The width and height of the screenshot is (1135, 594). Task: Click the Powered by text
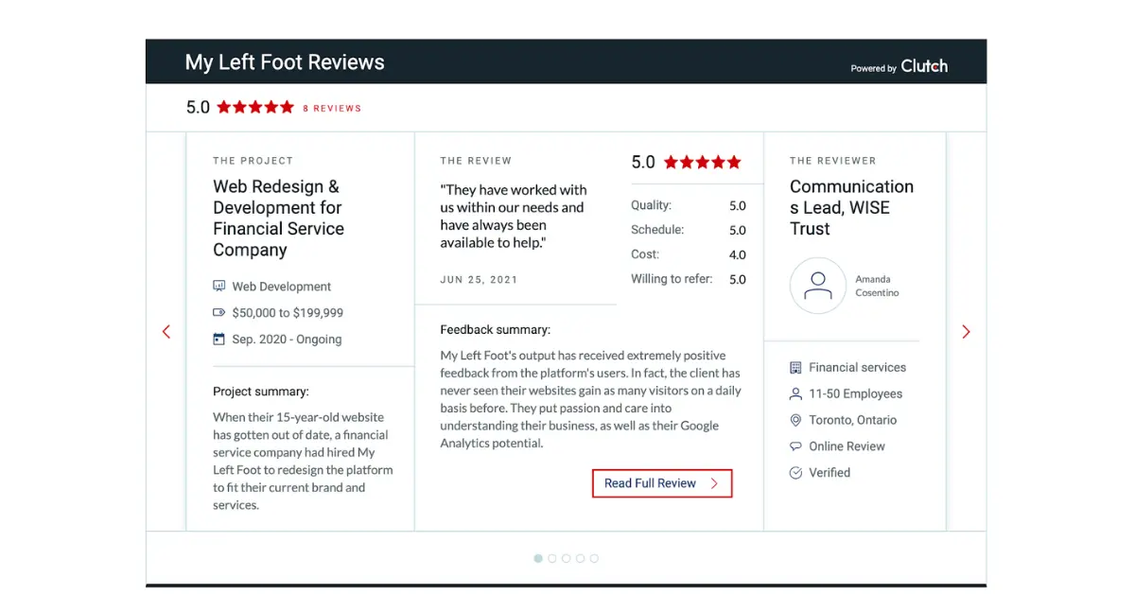873,68
